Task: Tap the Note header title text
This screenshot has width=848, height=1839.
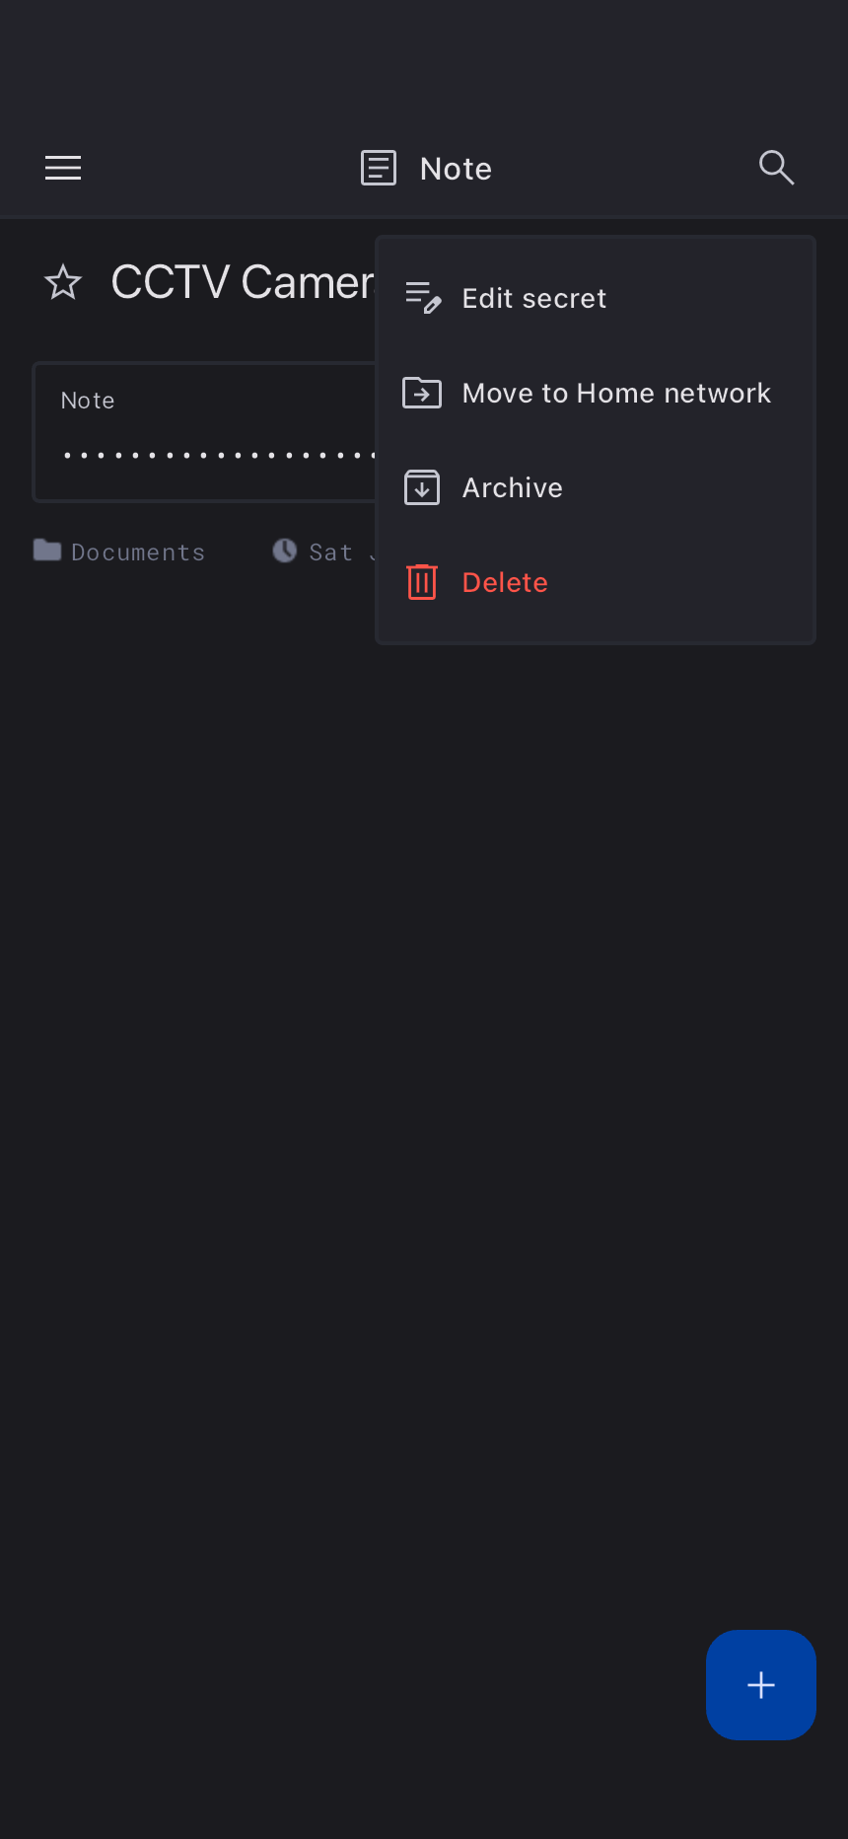Action: pos(456,169)
